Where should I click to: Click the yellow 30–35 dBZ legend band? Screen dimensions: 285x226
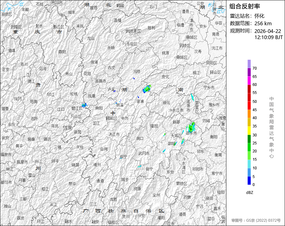pyautogui.click(x=249, y=131)
